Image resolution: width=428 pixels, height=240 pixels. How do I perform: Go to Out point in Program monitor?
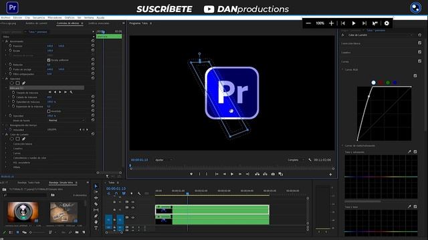(247, 174)
